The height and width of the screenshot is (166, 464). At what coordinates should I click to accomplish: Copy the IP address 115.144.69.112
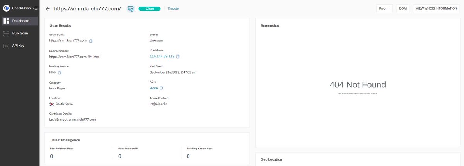coord(178,57)
